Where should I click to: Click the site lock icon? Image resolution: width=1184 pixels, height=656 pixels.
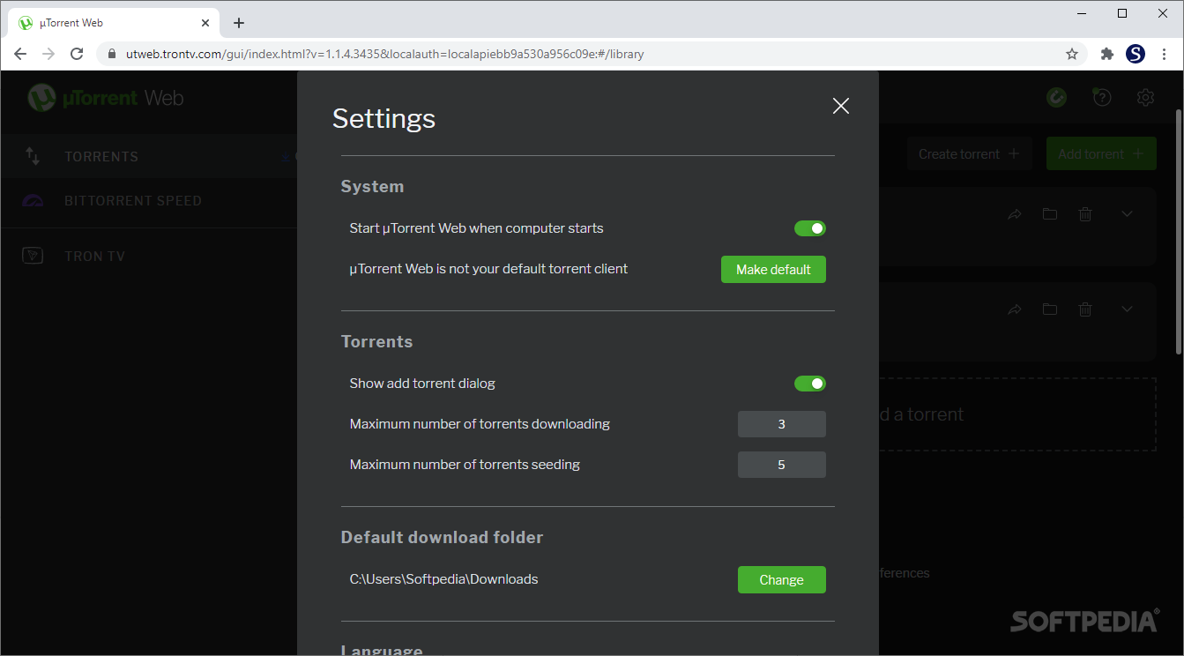[x=111, y=54]
